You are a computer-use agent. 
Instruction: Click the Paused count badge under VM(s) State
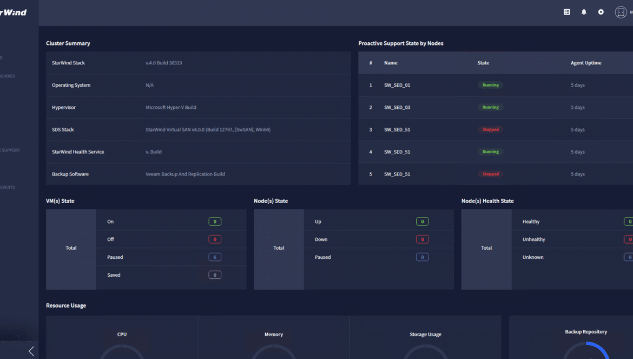(x=215, y=257)
